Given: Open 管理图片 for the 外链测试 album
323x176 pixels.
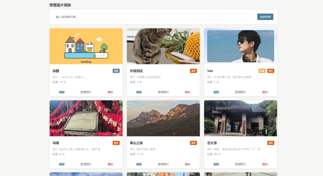Looking at the screenshot, I should 163,92.
